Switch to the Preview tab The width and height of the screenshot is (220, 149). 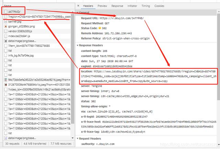[102, 6]
